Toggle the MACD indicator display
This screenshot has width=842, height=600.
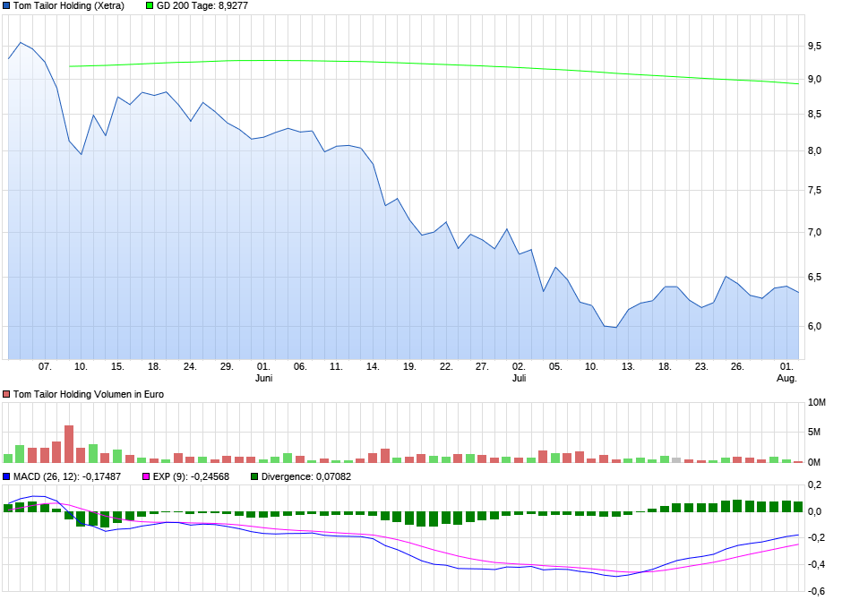coord(7,476)
